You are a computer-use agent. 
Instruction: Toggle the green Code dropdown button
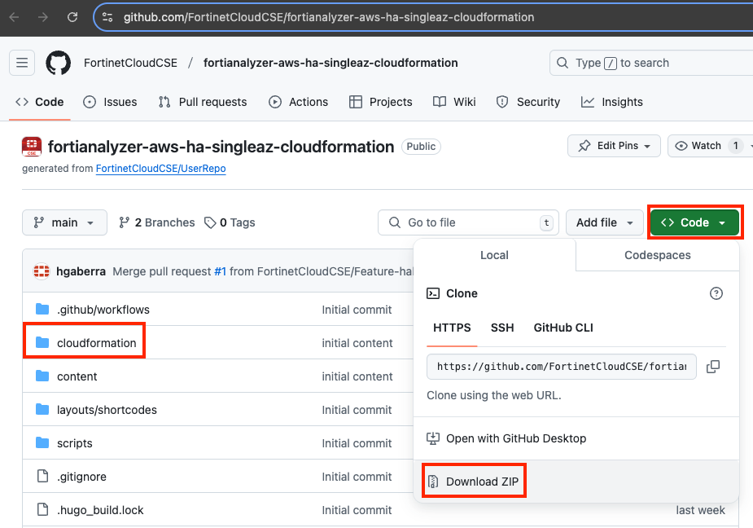click(694, 222)
